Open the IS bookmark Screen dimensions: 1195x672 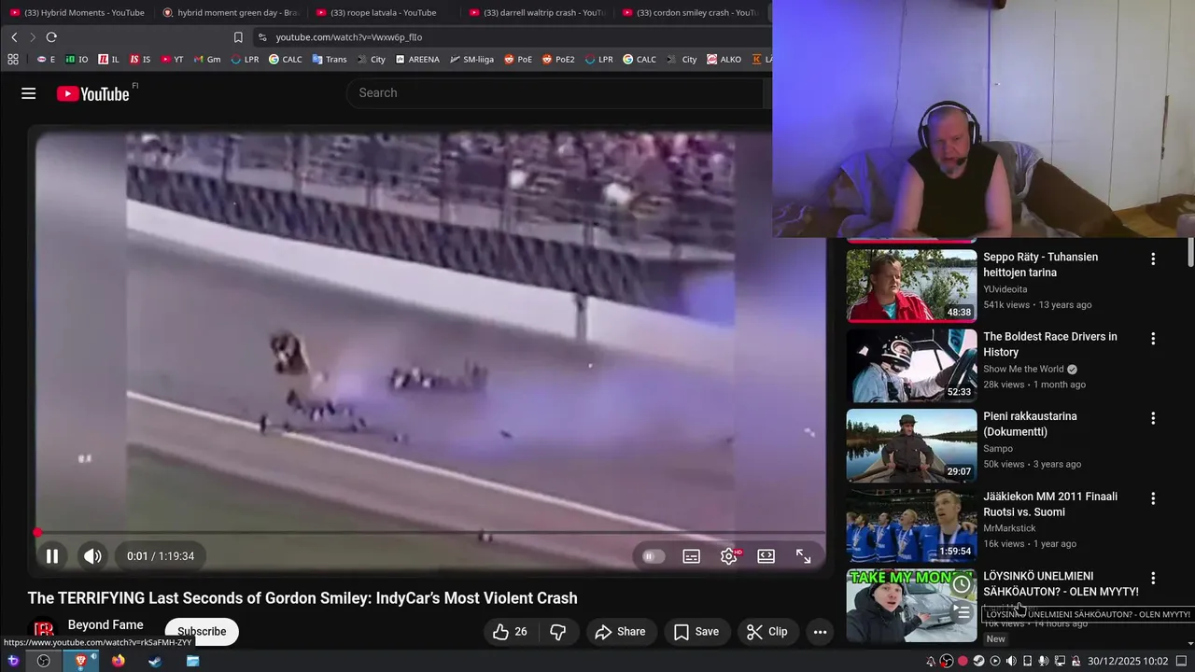click(140, 59)
